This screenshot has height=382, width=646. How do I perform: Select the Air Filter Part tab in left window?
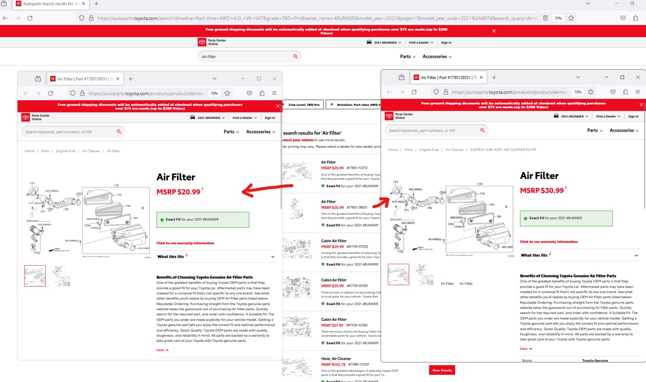click(85, 79)
